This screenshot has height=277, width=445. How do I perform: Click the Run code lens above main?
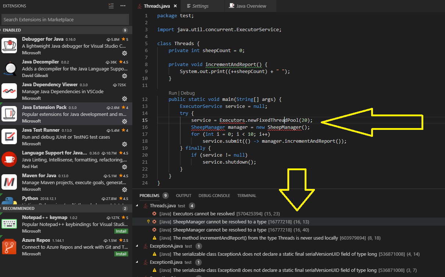[x=173, y=93]
